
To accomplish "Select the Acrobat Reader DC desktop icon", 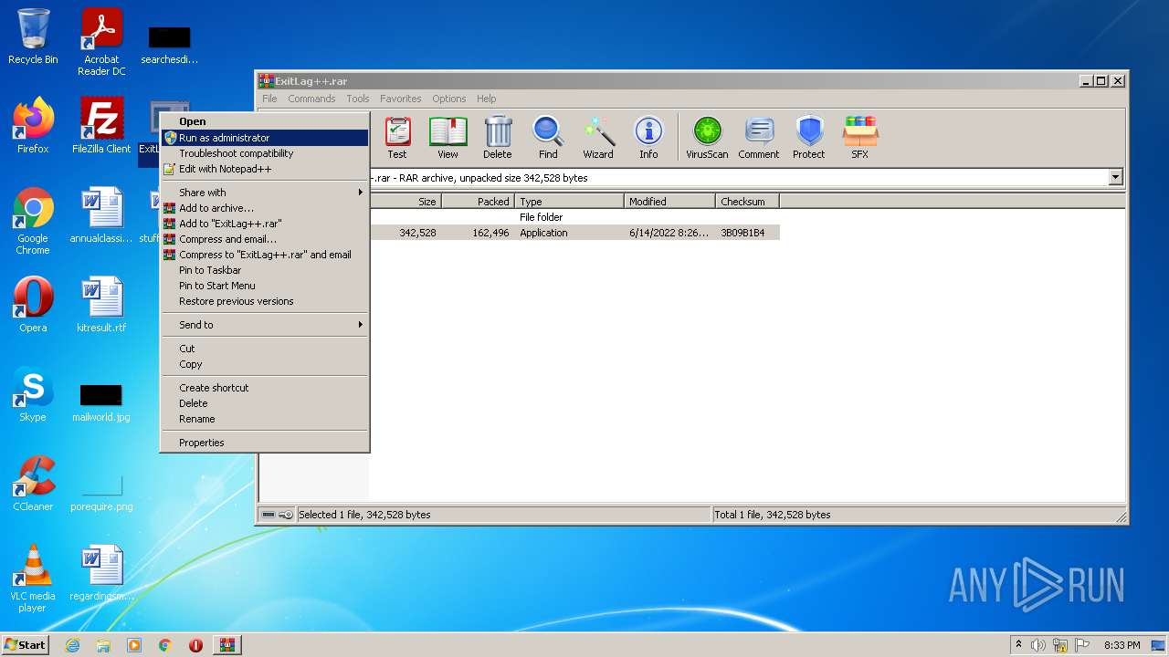I will (x=101, y=42).
